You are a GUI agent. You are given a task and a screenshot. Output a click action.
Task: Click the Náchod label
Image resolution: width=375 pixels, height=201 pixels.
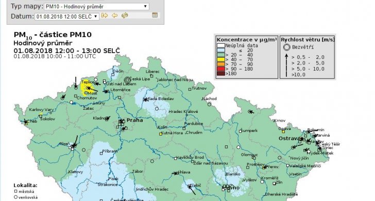210,98
